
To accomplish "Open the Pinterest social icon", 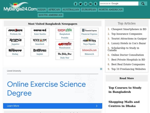I will 85,4.
